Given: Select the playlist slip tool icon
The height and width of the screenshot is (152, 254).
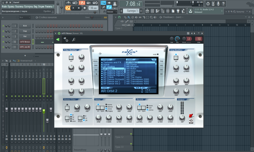Looking at the screenshot, I should point(140,17).
